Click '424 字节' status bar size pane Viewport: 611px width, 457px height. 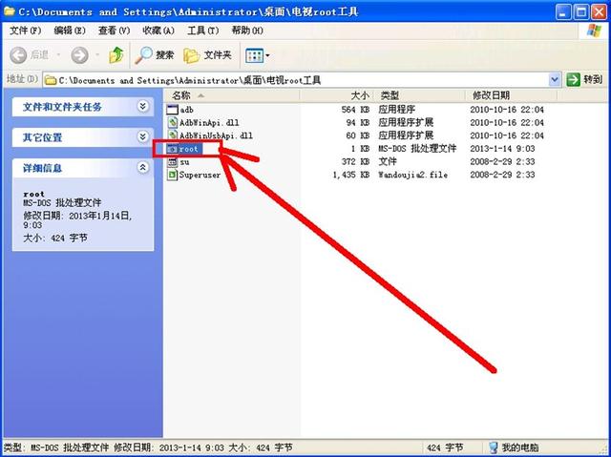[x=445, y=447]
